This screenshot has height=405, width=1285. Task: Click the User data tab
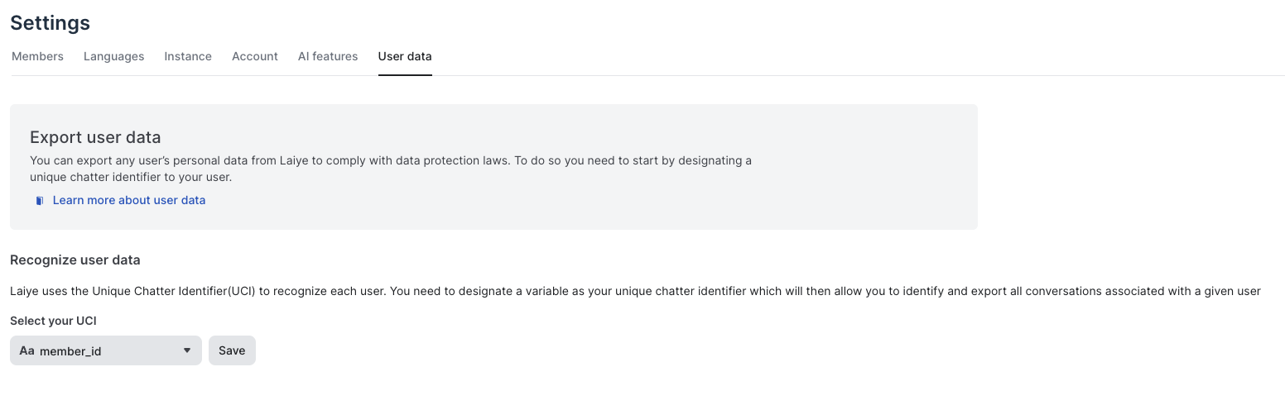tap(405, 56)
